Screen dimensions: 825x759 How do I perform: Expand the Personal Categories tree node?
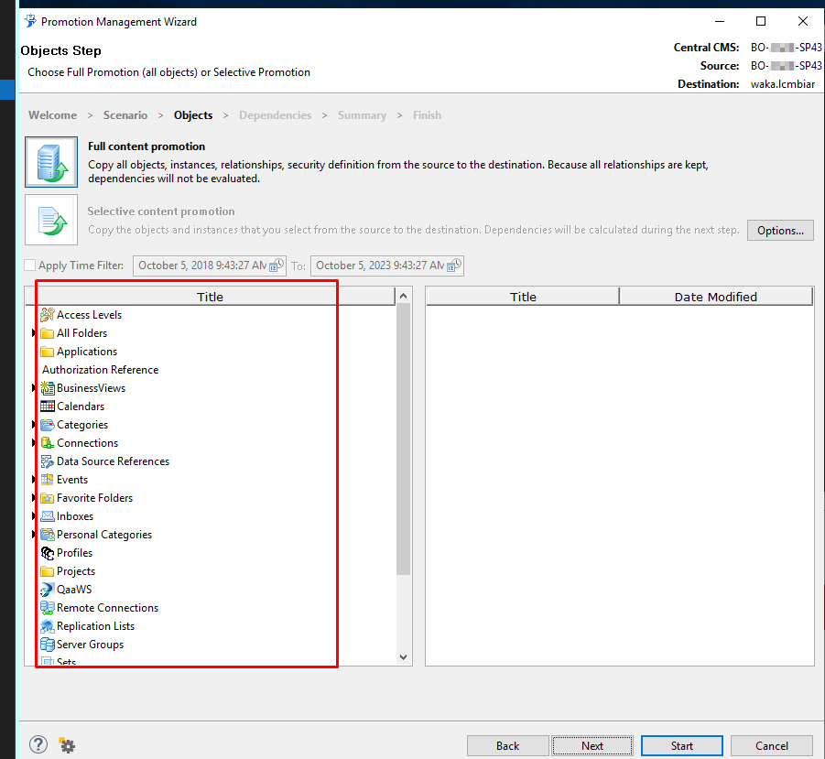point(34,535)
